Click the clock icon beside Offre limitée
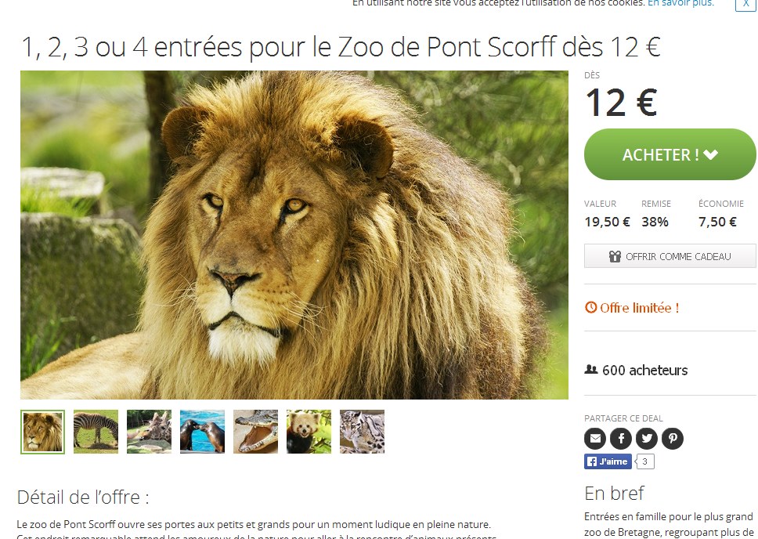The image size is (758, 539). coord(590,307)
